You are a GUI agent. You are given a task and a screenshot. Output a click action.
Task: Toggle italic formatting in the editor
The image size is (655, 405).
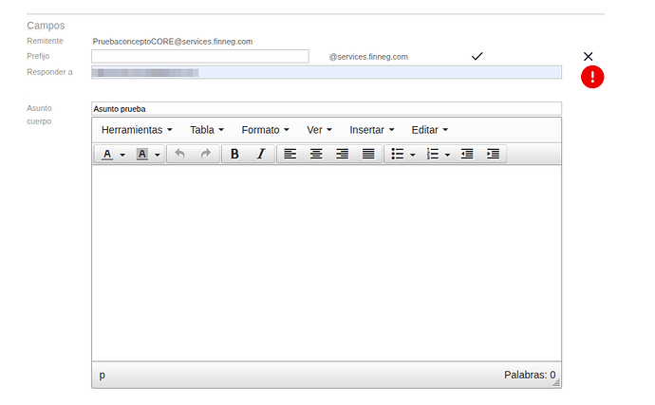(x=260, y=154)
